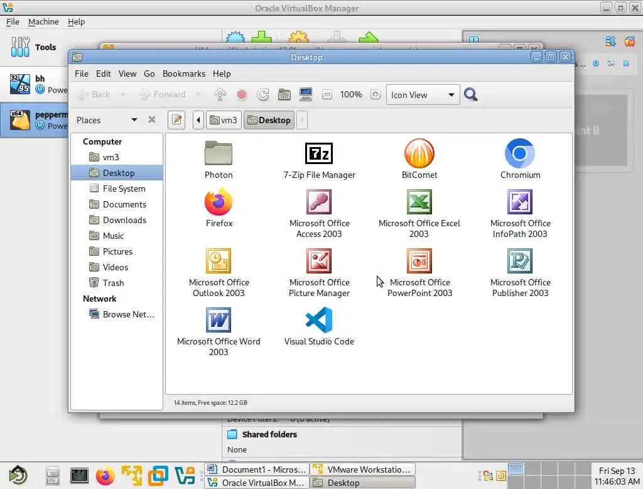Screen dimensions: 643x489
Task: Click vm3 path bar button
Action: 224,120
